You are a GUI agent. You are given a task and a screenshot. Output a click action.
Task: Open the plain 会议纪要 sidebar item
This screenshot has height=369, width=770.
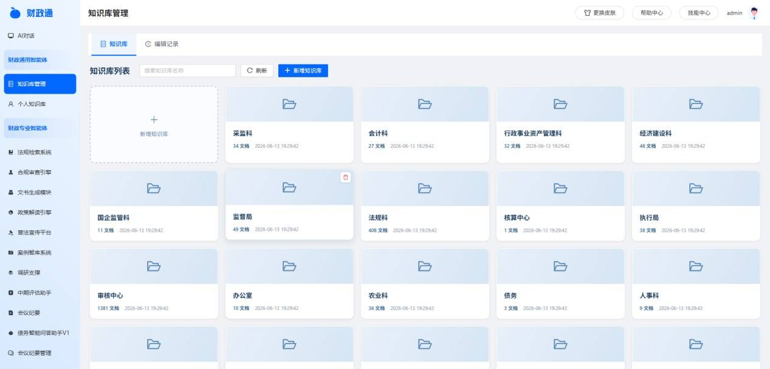40,312
